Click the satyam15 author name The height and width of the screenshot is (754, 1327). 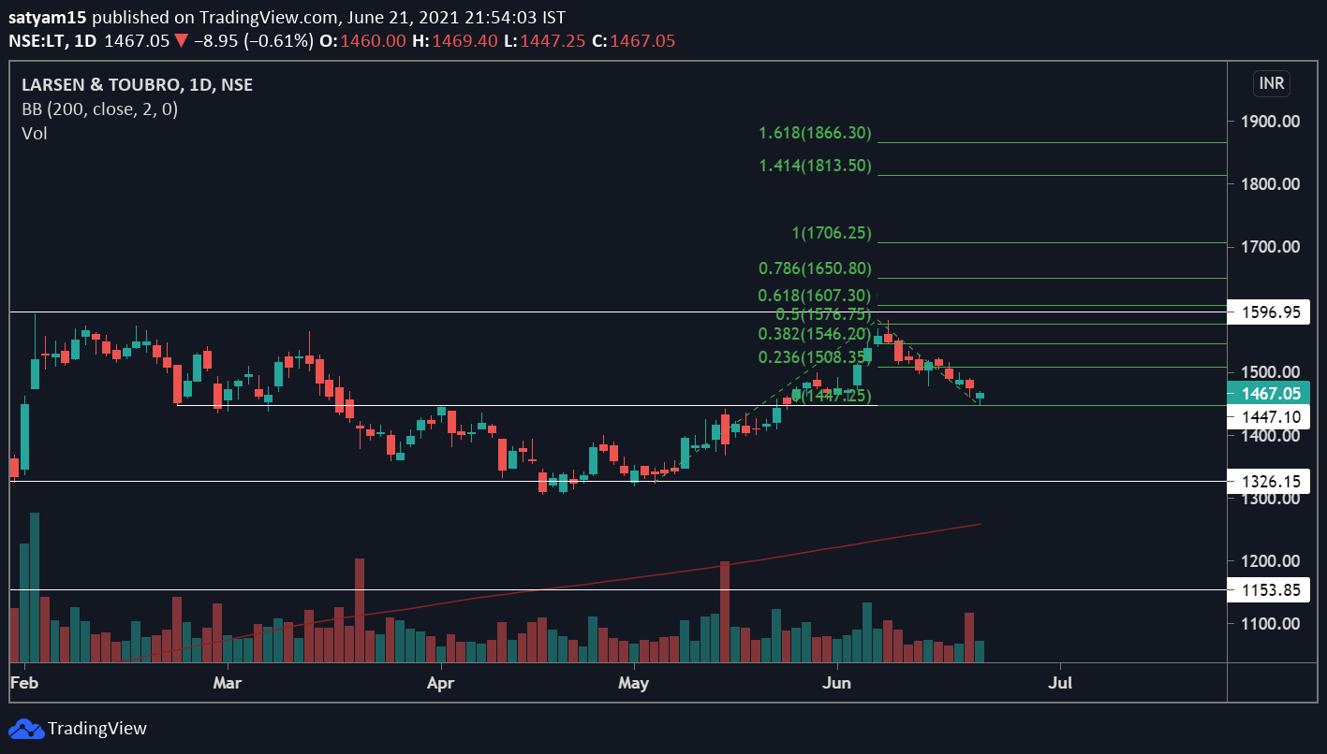pyautogui.click(x=49, y=18)
